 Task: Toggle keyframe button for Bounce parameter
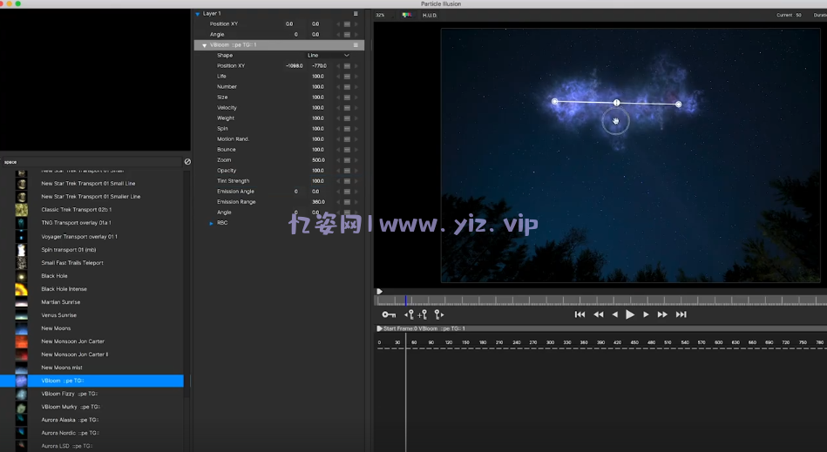(347, 150)
